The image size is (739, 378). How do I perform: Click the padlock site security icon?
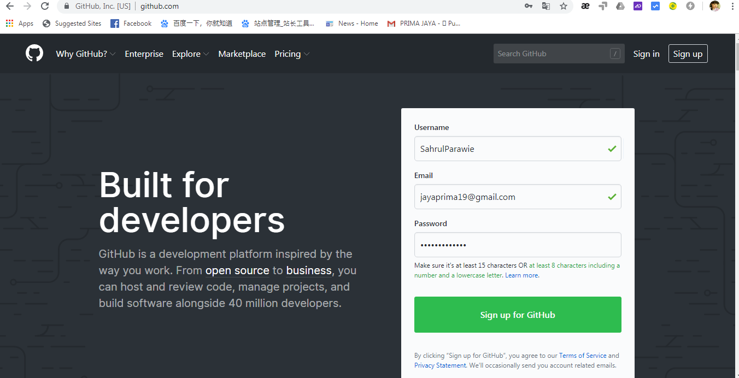click(67, 6)
